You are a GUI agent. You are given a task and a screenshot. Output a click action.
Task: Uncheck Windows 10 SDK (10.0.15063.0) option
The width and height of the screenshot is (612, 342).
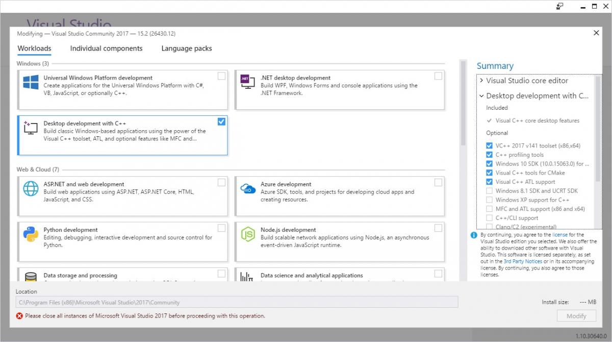(490, 164)
